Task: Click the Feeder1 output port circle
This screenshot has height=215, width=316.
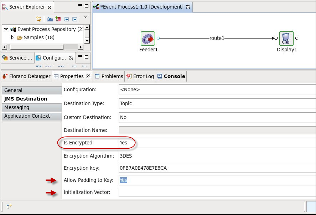Action: [x=158, y=38]
